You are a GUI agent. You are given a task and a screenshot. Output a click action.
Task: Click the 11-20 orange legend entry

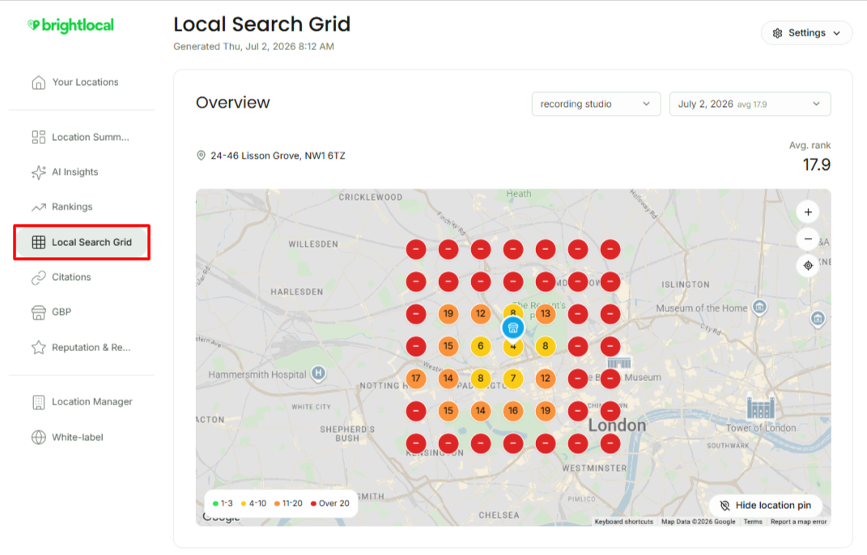(288, 503)
